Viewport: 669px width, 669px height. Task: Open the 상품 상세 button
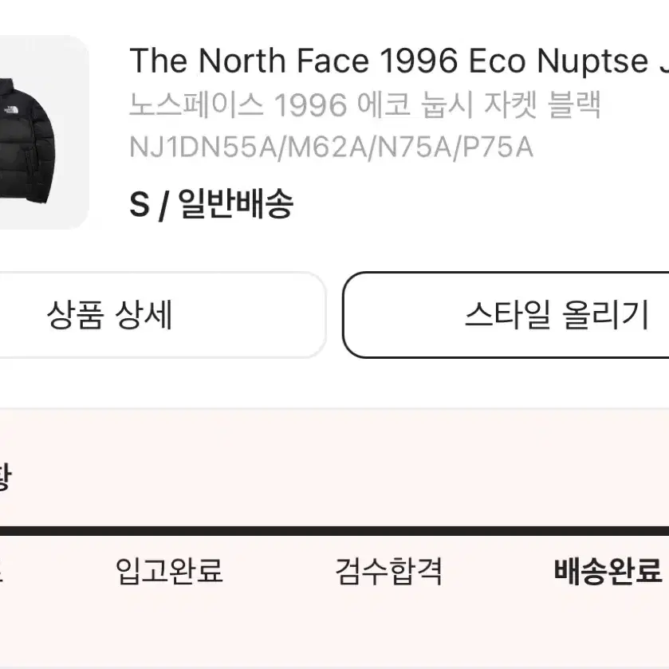(x=163, y=315)
